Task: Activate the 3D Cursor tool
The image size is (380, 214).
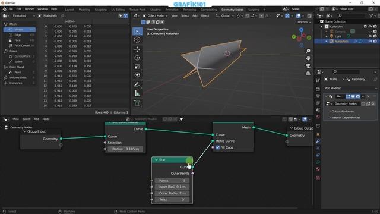Action: coord(137,40)
